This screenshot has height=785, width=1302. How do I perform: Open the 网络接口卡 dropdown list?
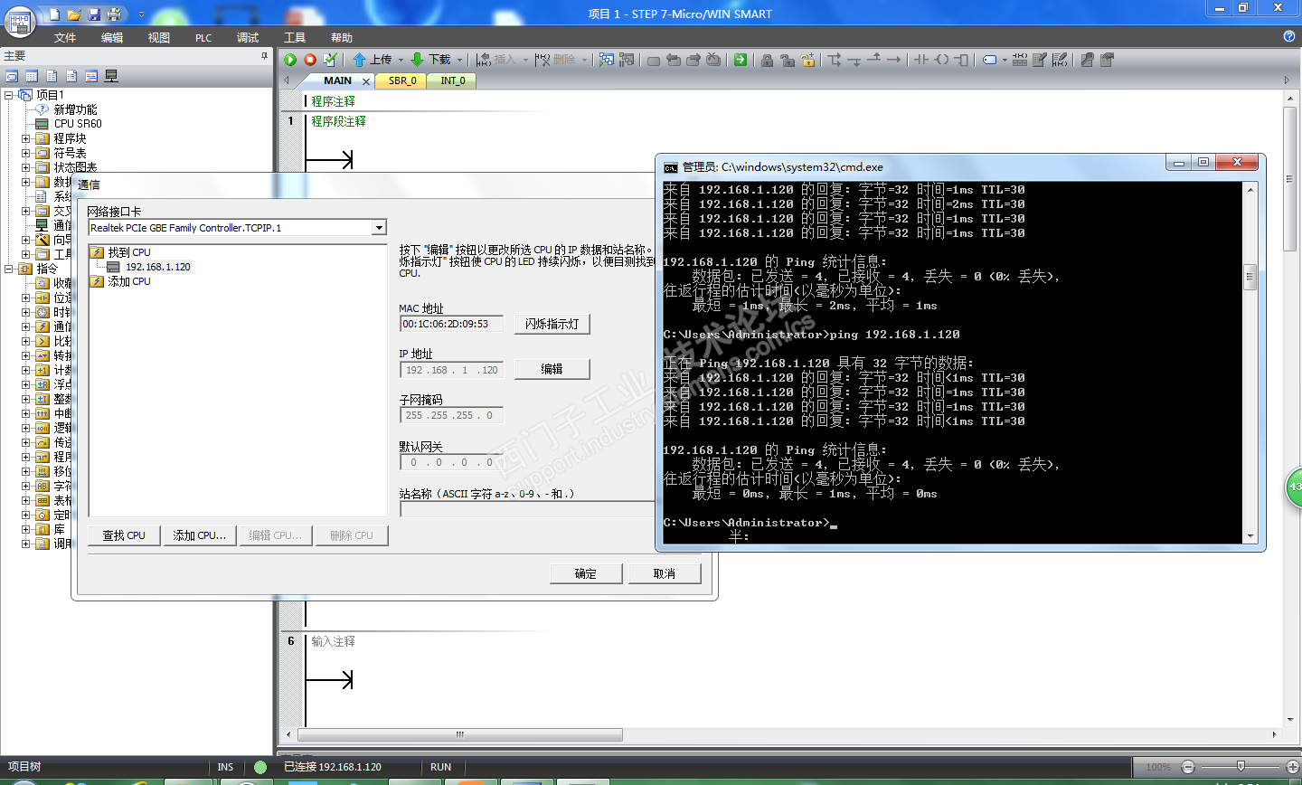380,228
